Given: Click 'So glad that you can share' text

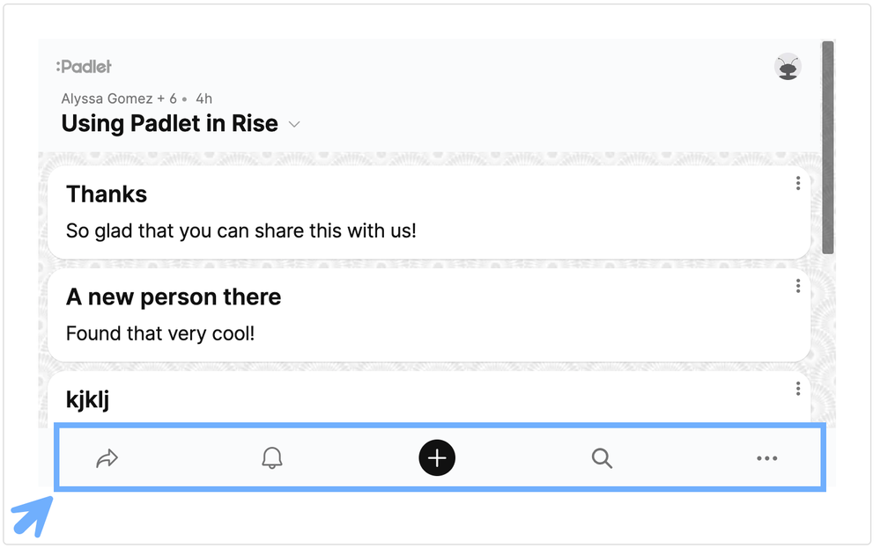Looking at the screenshot, I should pyautogui.click(x=240, y=231).
